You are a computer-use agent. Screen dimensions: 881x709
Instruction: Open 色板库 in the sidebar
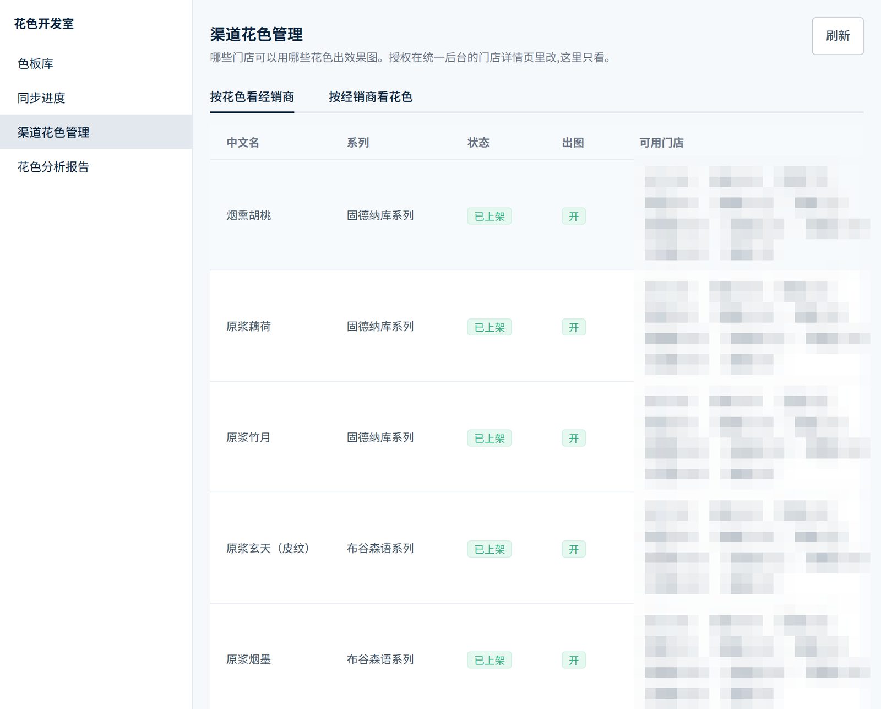(96, 63)
